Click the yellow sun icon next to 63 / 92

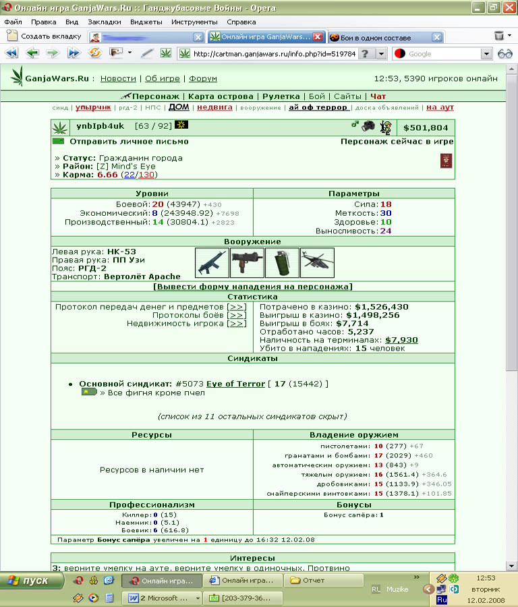point(181,125)
